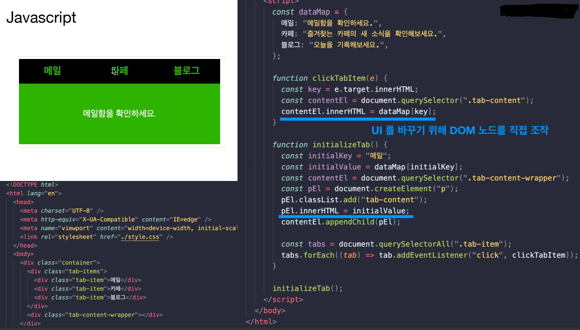Click the tab-content-wrapper div code line
Image resolution: width=580 pixels, height=330 pixels.
(x=95, y=315)
